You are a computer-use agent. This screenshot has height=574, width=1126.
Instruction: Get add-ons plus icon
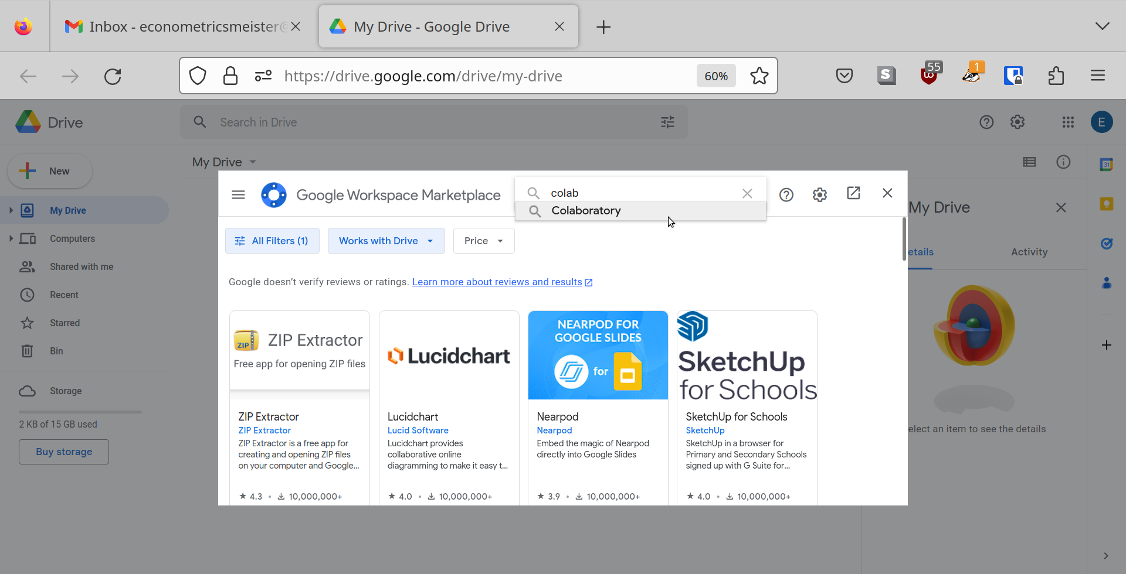tap(1107, 345)
